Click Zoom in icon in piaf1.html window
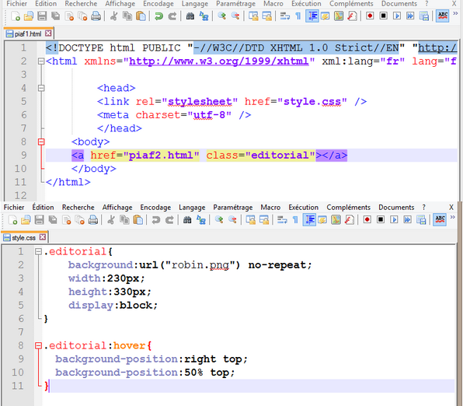 point(221,16)
